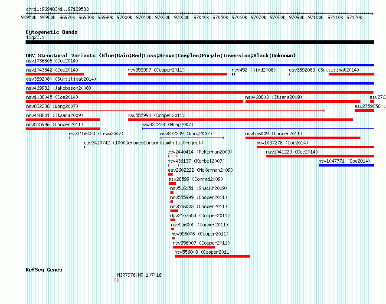Click the esv2440414 red bracket glyph
This screenshot has width=386, height=304.
tap(173, 156)
